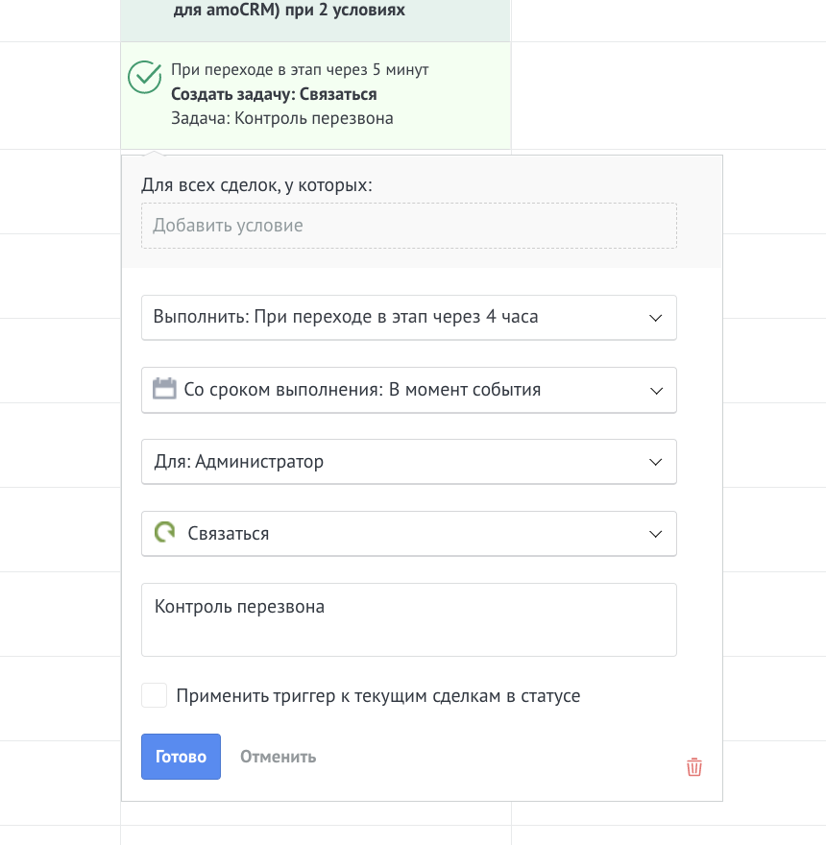Open the Для: Администратор assignee dropdown
The width and height of the screenshot is (826, 845).
(x=409, y=462)
